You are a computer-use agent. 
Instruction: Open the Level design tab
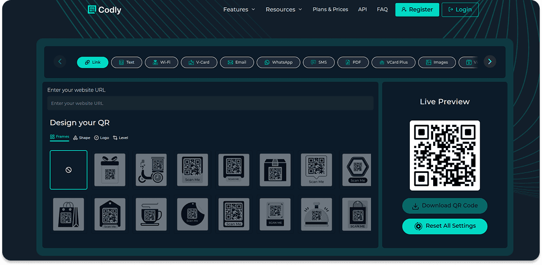coord(121,137)
